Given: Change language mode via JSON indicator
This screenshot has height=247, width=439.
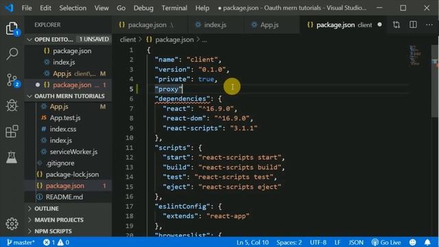Looking at the screenshot, I should tap(355, 242).
